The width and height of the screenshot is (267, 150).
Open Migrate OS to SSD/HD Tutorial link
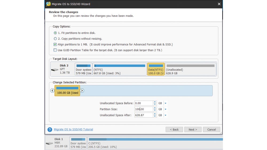tap(73, 129)
